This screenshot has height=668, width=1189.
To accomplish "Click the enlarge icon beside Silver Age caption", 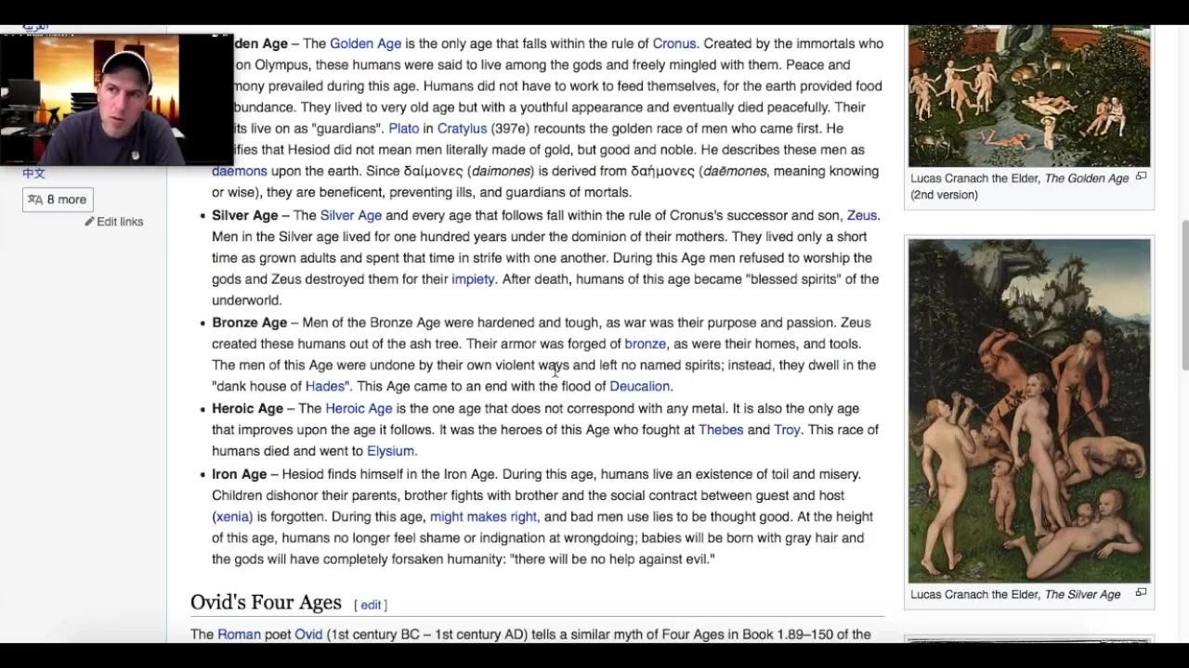I will tap(1142, 592).
